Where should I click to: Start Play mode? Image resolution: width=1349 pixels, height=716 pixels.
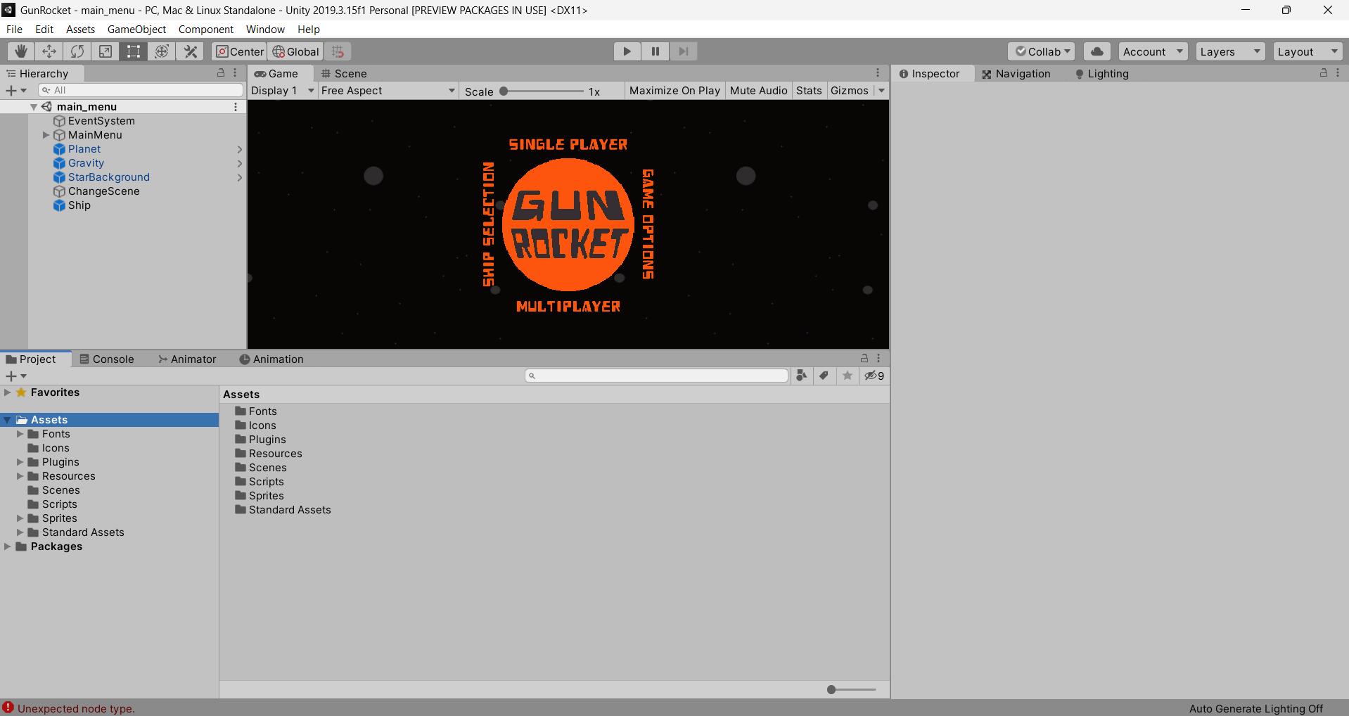click(x=627, y=51)
